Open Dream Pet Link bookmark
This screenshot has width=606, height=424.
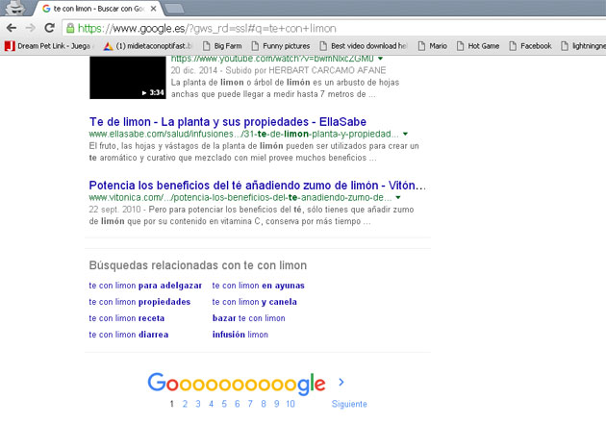point(48,46)
